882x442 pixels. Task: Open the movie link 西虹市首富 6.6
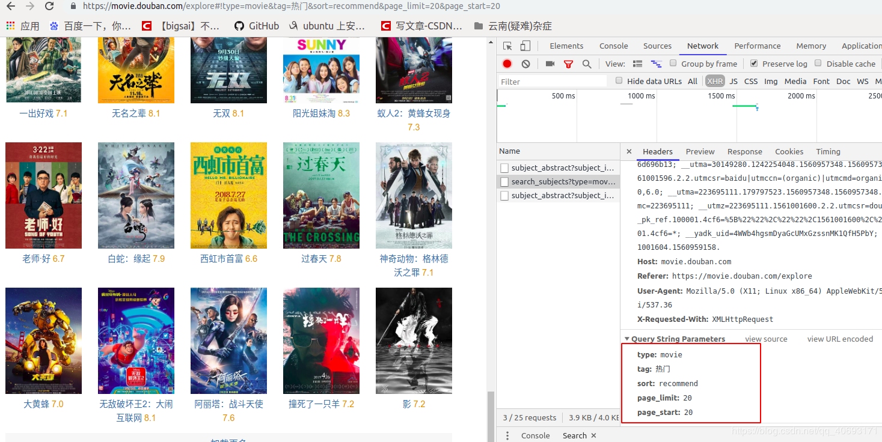click(x=228, y=258)
